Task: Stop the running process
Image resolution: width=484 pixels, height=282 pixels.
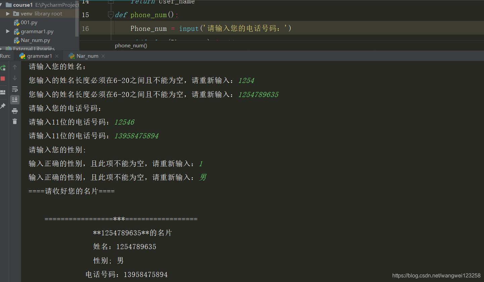Action: pos(3,79)
